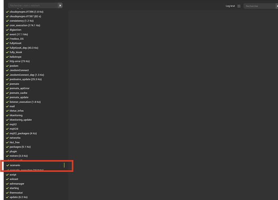Open the solcast log

[14, 179]
